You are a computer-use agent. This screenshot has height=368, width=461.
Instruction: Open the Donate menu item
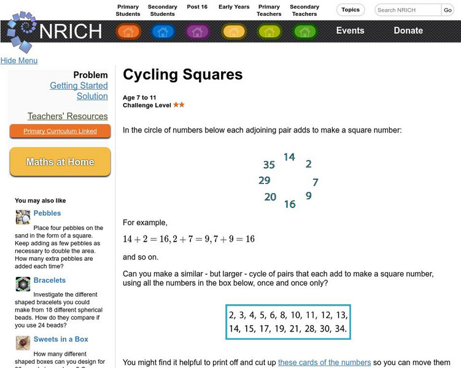408,31
